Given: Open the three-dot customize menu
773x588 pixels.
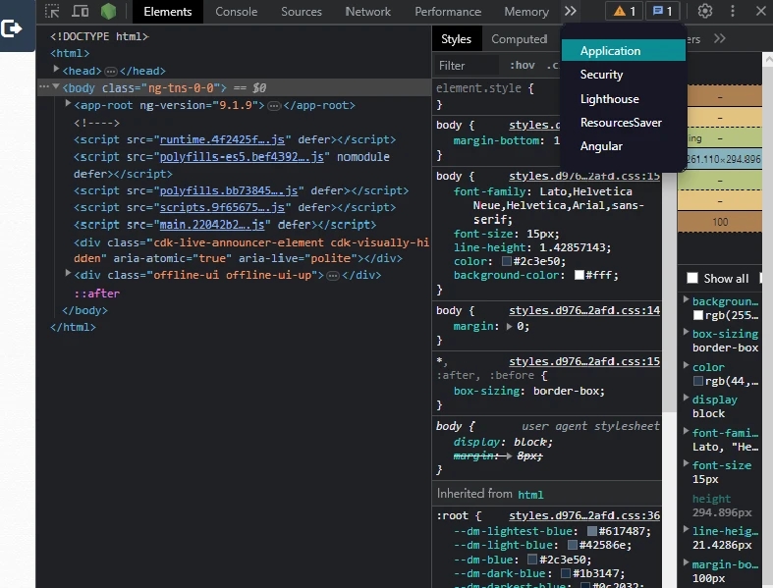Looking at the screenshot, I should 733,11.
